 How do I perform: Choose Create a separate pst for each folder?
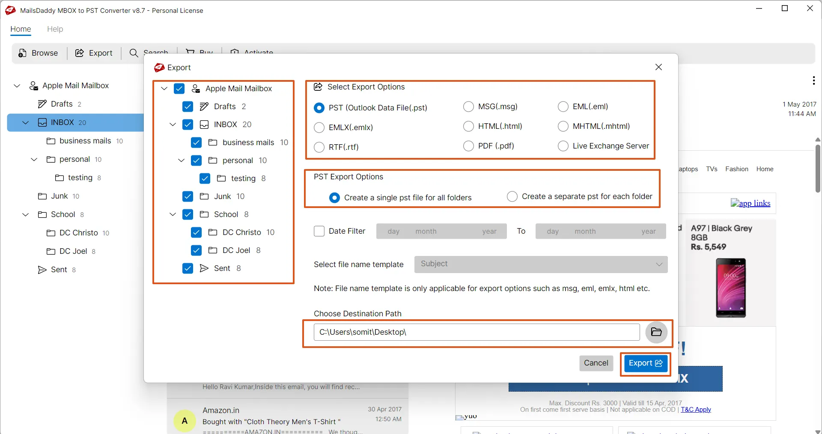click(x=512, y=196)
